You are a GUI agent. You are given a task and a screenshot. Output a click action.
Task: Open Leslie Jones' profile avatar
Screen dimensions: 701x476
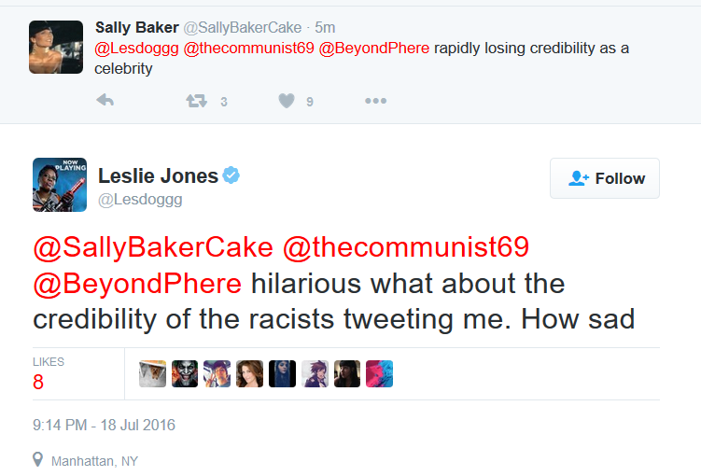click(x=60, y=185)
